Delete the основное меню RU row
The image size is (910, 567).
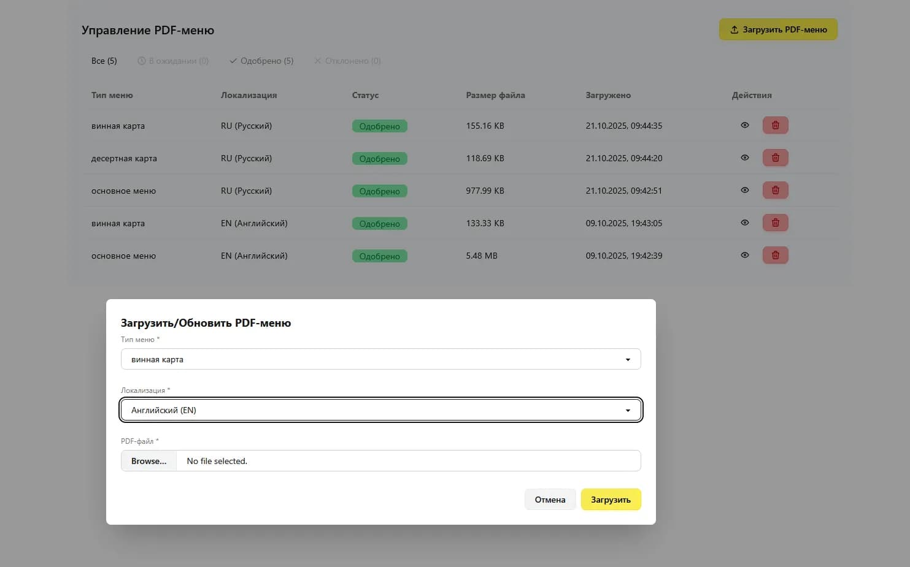click(775, 190)
